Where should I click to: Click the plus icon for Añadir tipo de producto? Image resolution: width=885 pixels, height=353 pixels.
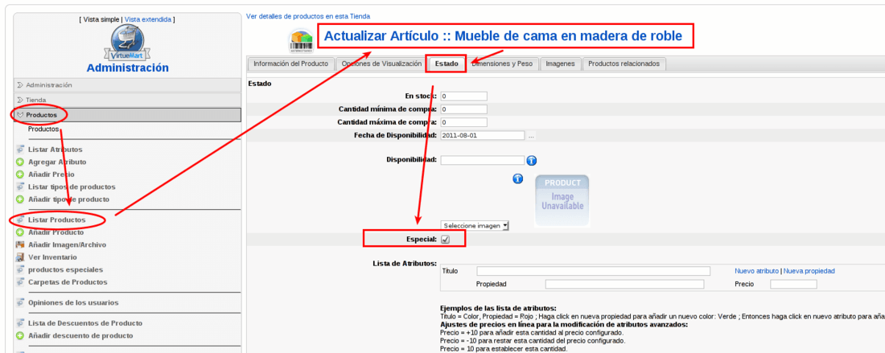[20, 199]
